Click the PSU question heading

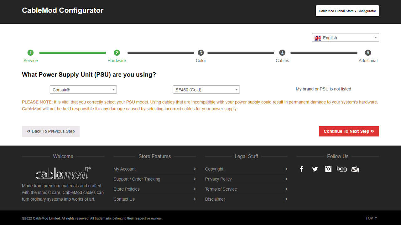(x=89, y=75)
